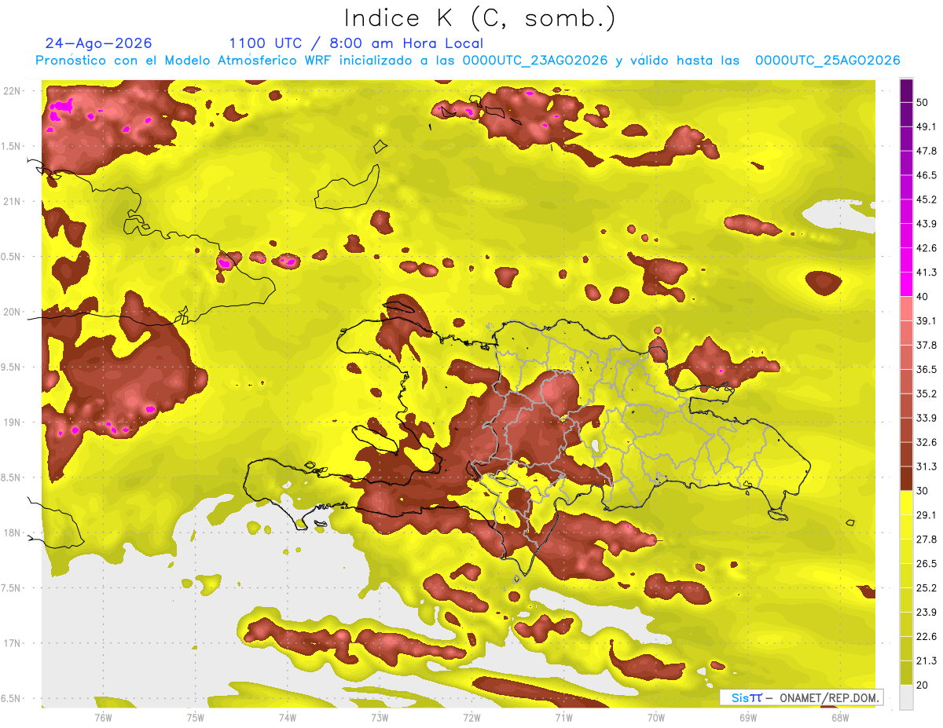The image size is (943, 728).
Task: Pick the salmon swatch between 39.1 and 40
Action: point(906,309)
